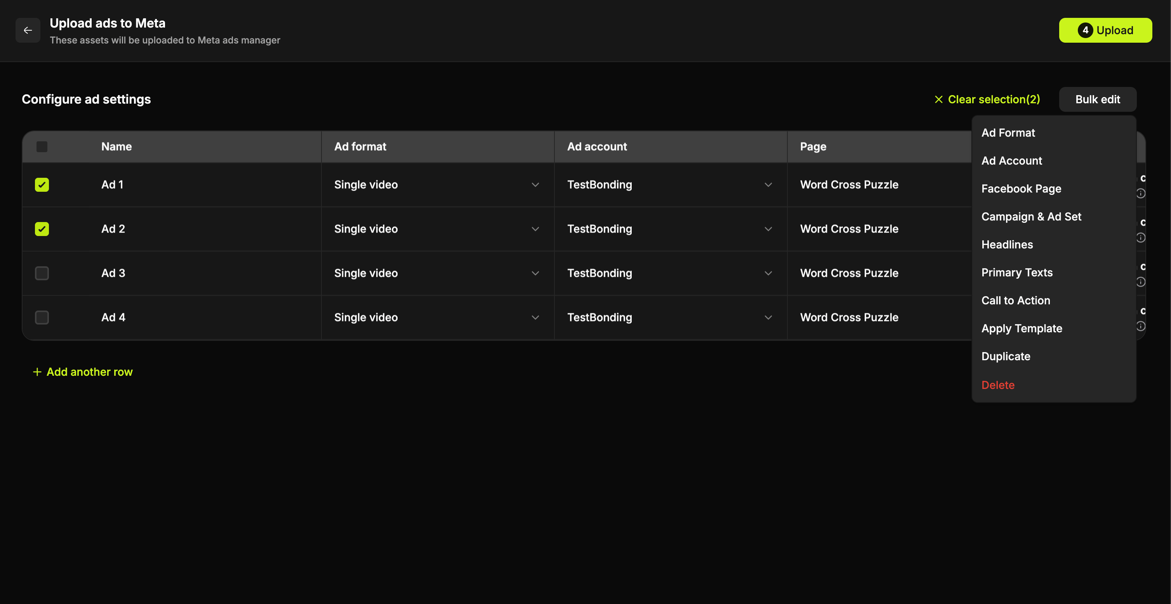Click the Ad 1 name cell
Screen dimensions: 1171x604
[x=205, y=185]
